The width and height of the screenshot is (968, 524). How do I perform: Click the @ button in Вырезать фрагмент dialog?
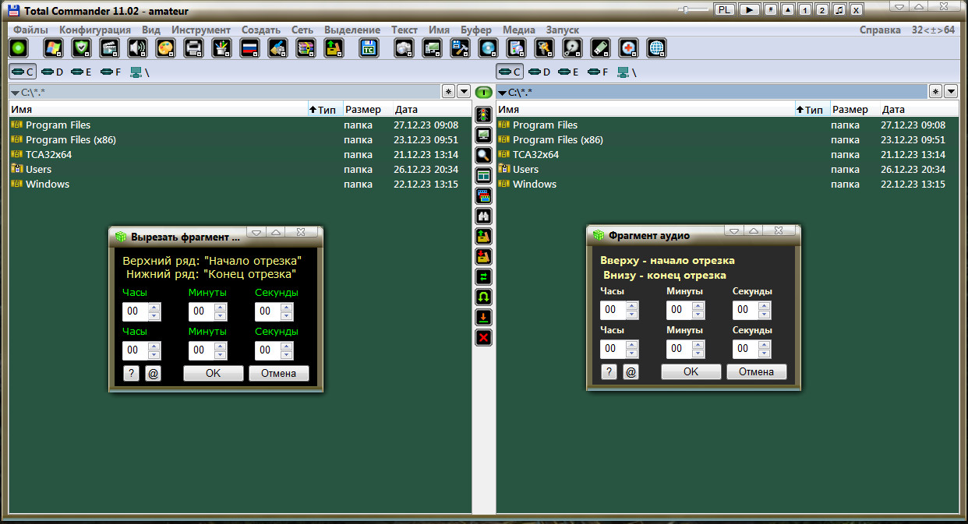tap(153, 374)
